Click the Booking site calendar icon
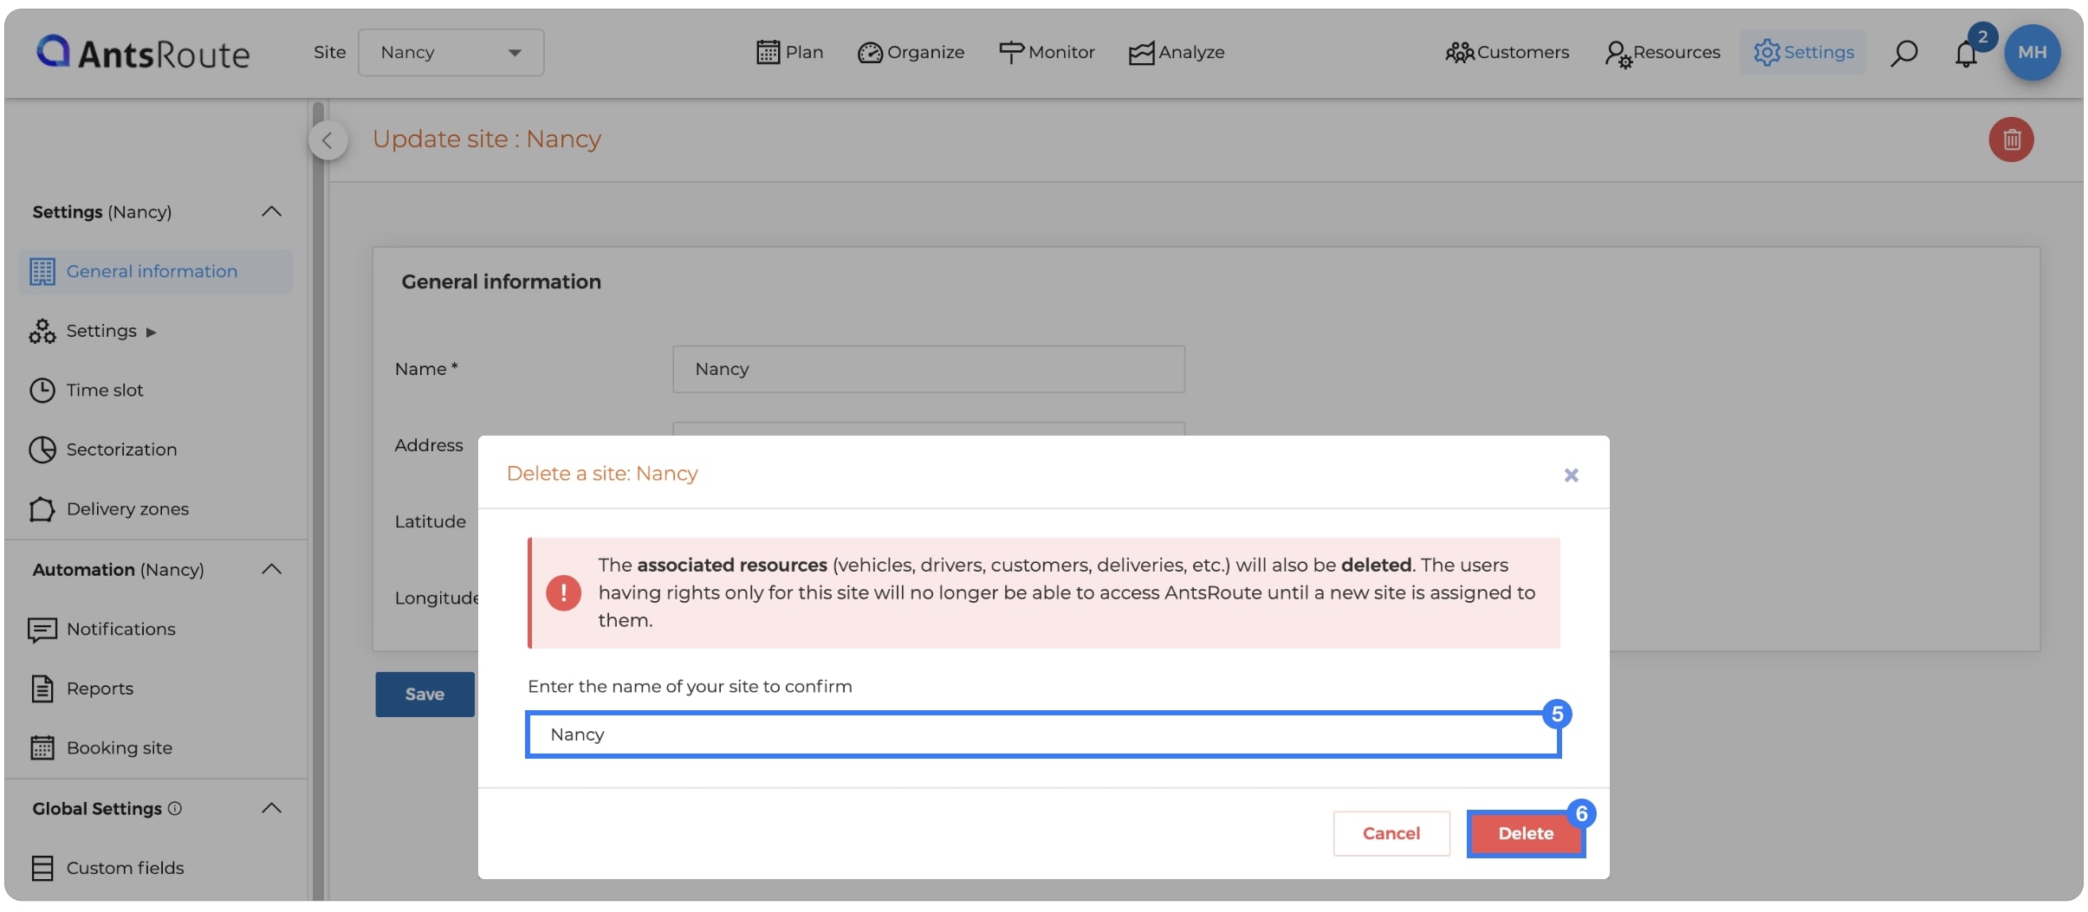The image size is (2088, 912). point(42,747)
